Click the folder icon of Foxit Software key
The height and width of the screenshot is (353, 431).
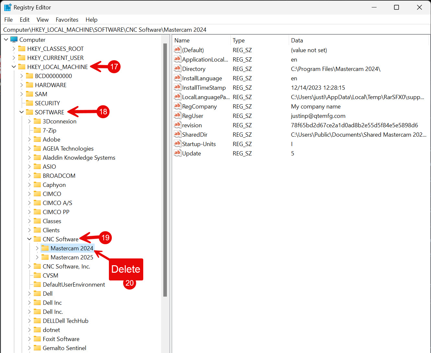37,339
